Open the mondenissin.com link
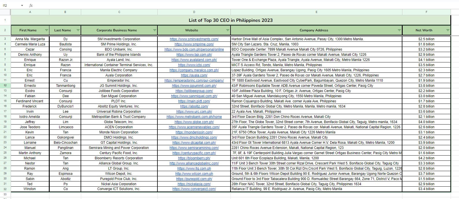Viewport: 459px width, 199px height. click(194, 132)
